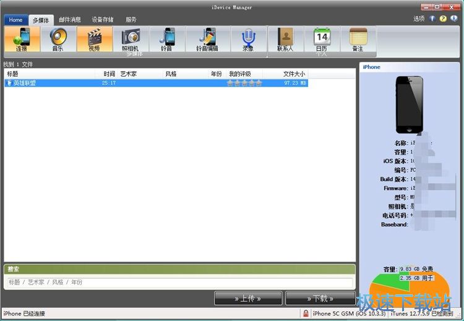Screen dimensions: 464x321
Task: Switch to the 服务 tab
Action: (131, 20)
